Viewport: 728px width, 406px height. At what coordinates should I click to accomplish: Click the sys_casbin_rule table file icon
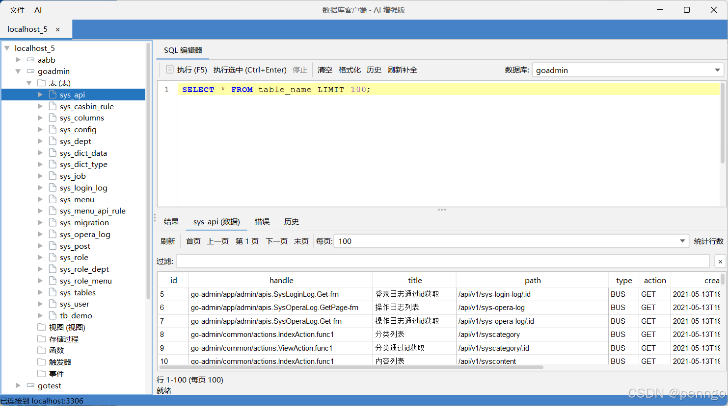53,106
